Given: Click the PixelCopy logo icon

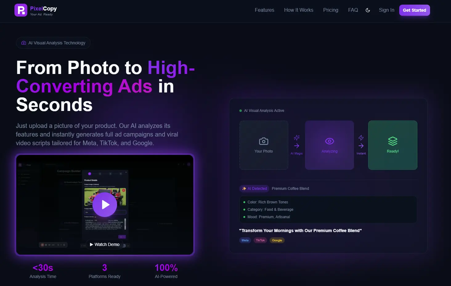Looking at the screenshot, I should pos(21,10).
